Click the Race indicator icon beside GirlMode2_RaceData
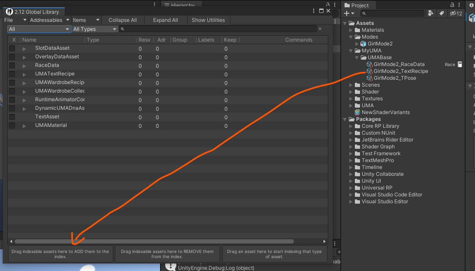Screen dimensions: 475x271 click(x=460, y=64)
